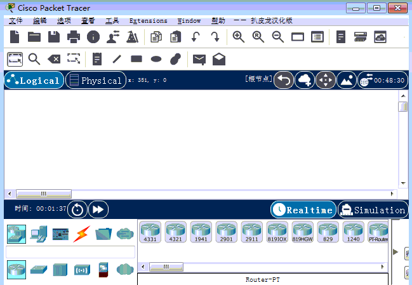Add a simple PDU envelope

[199, 60]
